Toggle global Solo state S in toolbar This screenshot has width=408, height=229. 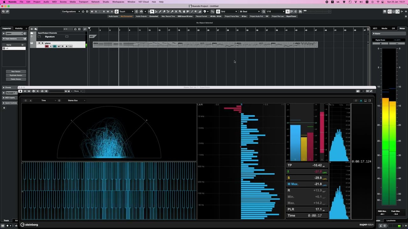96,11
